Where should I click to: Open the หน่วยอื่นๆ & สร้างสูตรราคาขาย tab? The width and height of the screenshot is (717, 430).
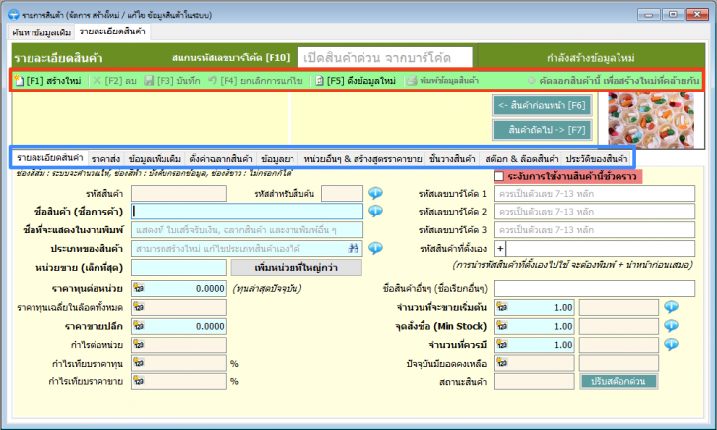pyautogui.click(x=362, y=159)
